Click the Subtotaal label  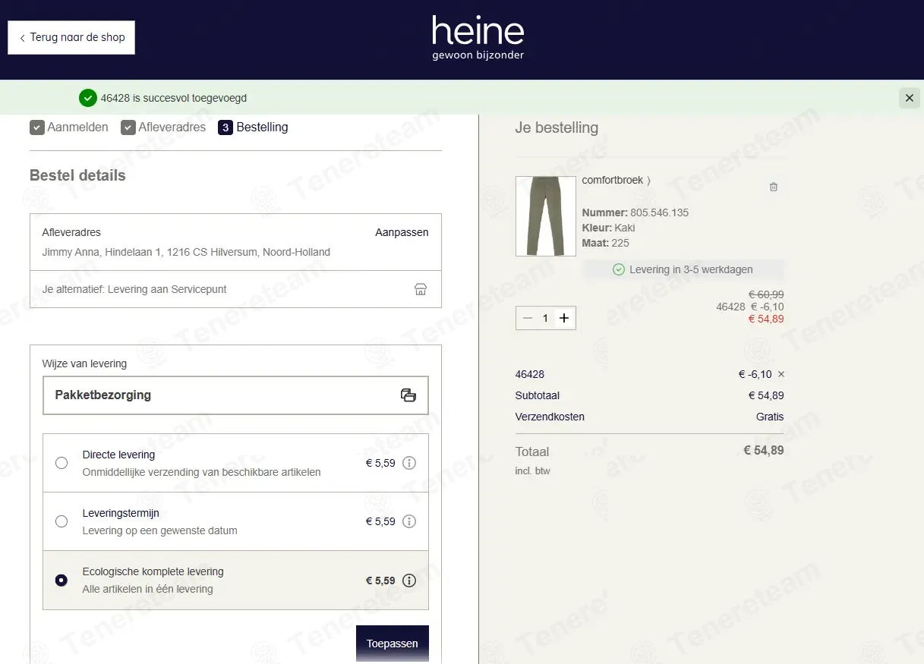pos(538,395)
